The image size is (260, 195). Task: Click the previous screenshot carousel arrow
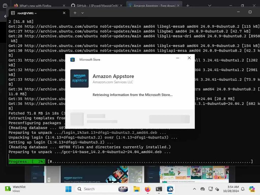coord(49,180)
